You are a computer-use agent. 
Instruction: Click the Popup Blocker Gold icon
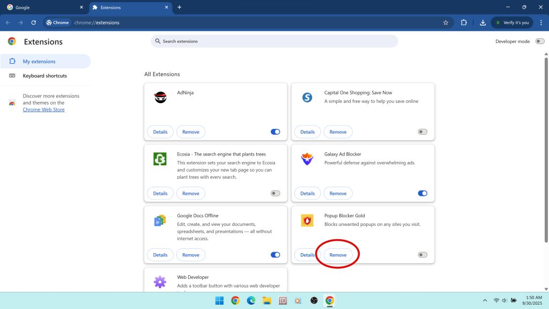[307, 220]
